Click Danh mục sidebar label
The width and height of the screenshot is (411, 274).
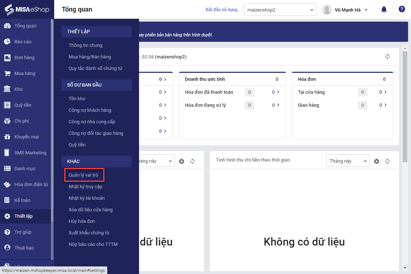click(x=25, y=168)
